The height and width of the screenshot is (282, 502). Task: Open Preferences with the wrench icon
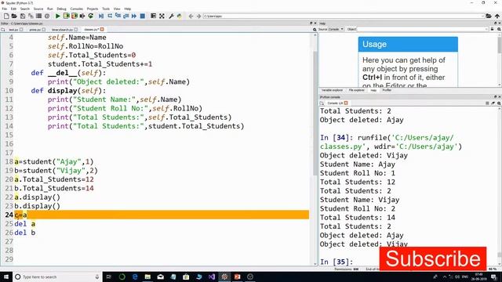coord(171,16)
